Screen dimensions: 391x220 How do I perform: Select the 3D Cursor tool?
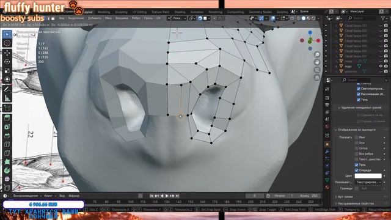click(x=7, y=43)
